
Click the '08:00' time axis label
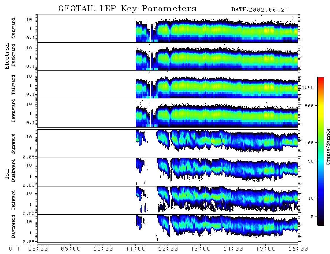(x=38, y=249)
